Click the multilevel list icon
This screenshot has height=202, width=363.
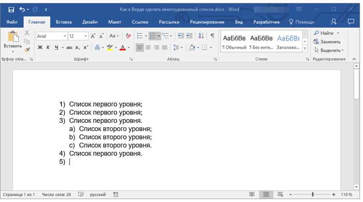pos(166,36)
